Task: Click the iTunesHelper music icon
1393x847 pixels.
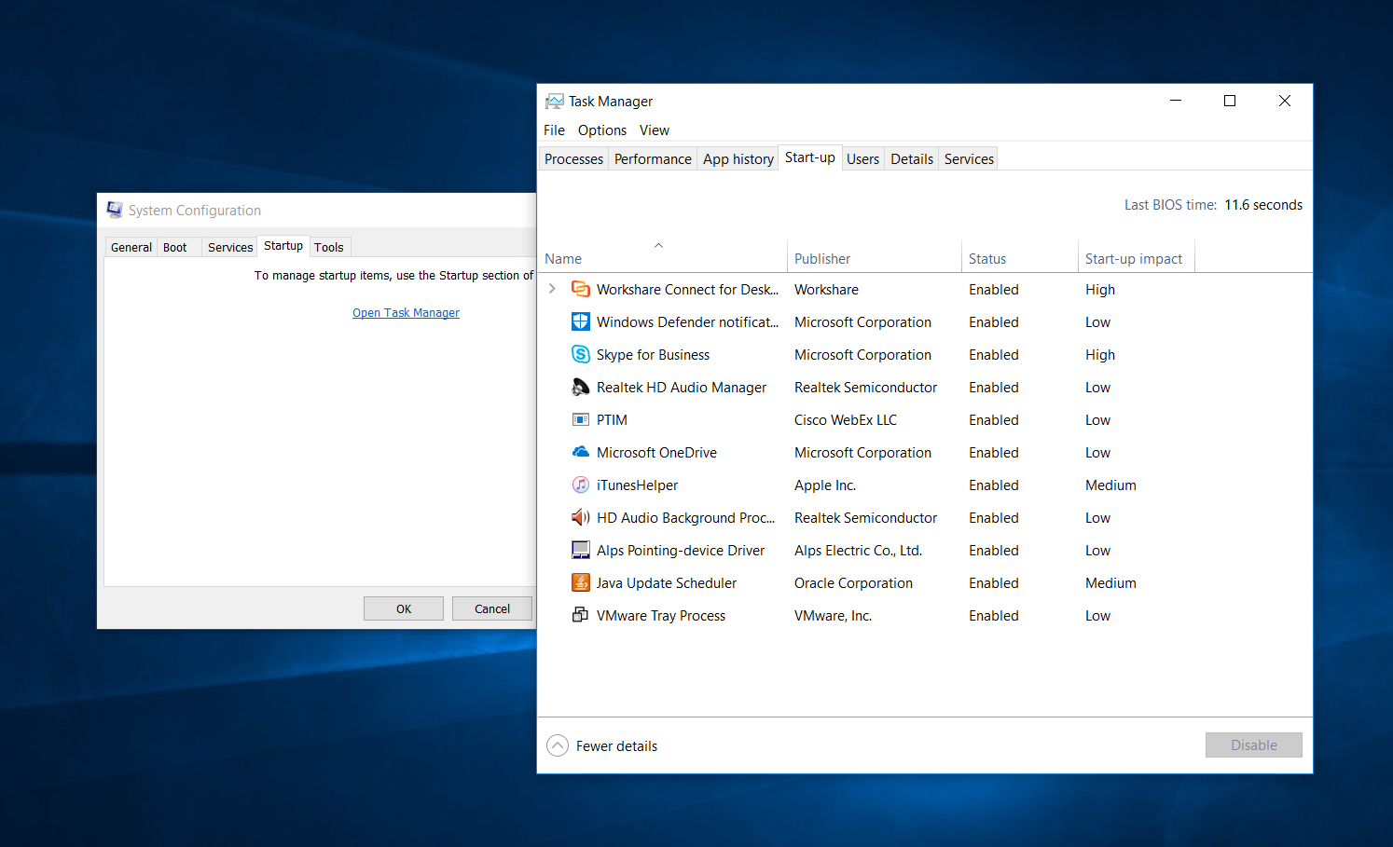Action: (580, 485)
